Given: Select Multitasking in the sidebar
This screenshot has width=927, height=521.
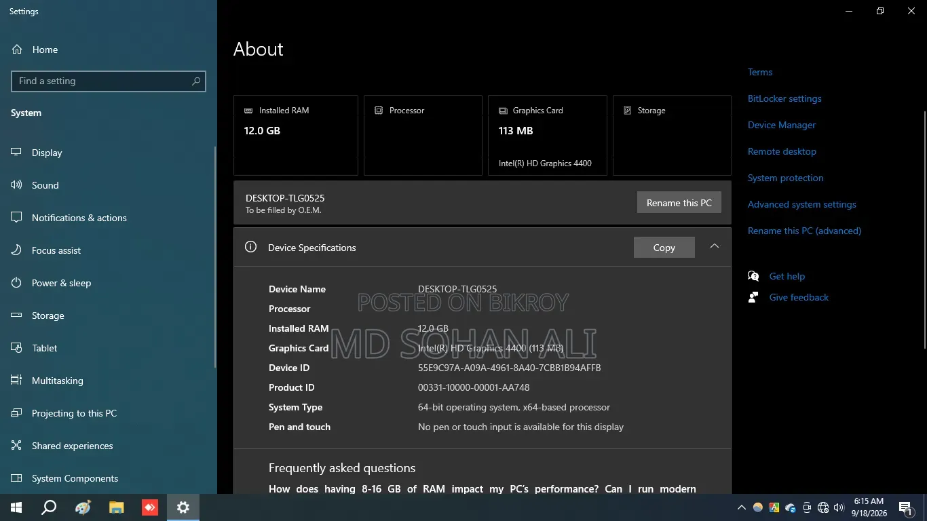Looking at the screenshot, I should click(109, 381).
